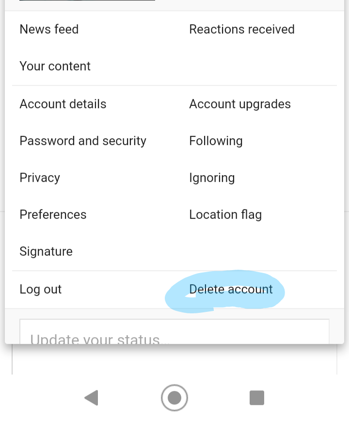
Task: See accounts you are Following
Action: click(x=216, y=141)
